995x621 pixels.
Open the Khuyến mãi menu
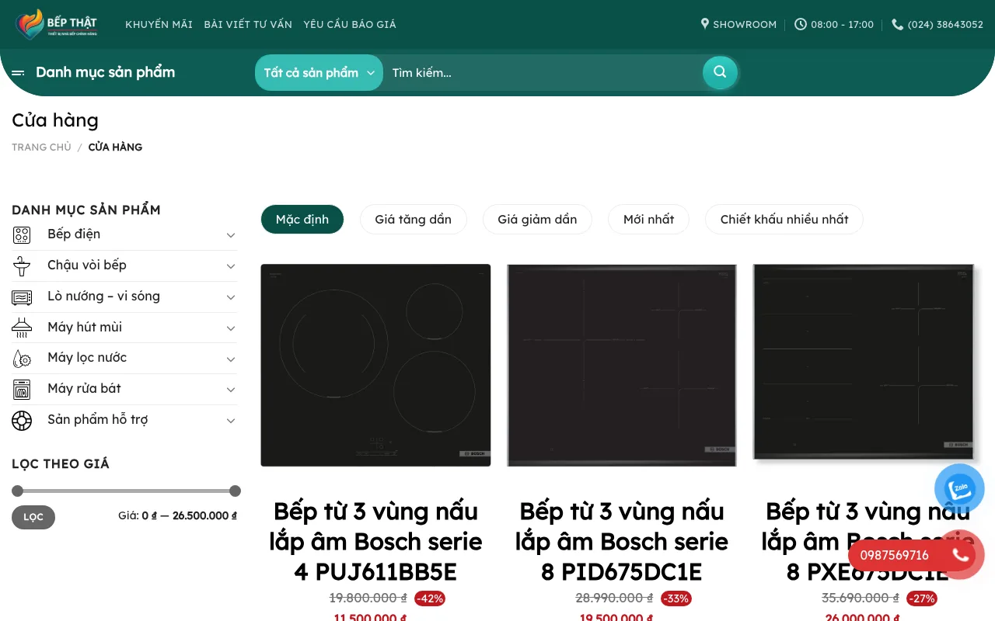pyautogui.click(x=159, y=24)
